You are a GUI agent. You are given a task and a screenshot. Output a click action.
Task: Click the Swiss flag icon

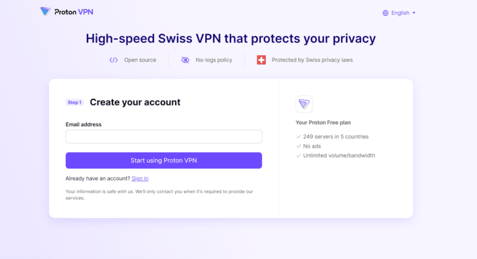[x=261, y=60]
